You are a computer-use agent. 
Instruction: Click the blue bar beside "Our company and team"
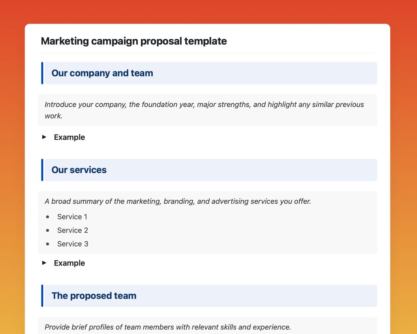pyautogui.click(x=42, y=73)
